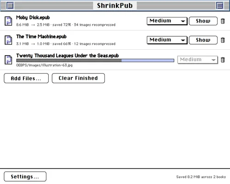Show Moby Dick.epub output file

203,21
